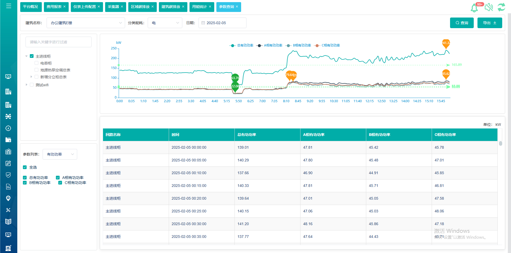Expand the 新增分立柜总表 tree node
This screenshot has width=511, height=253.
click(31, 77)
